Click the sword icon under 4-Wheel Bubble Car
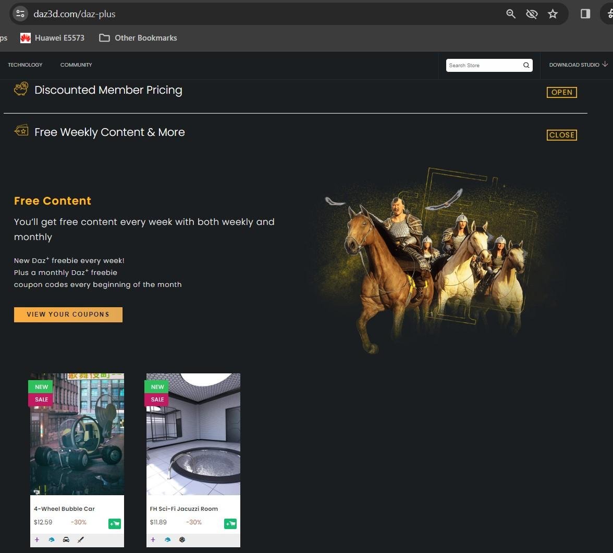Screen dimensions: 613x553 80,539
